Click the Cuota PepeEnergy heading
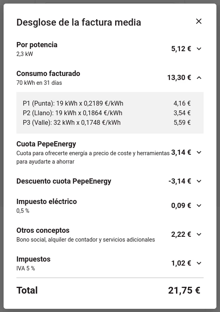 tap(46, 144)
